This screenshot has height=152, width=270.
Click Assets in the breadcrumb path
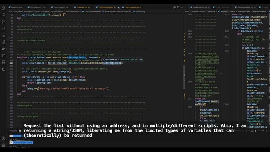click(38, 11)
